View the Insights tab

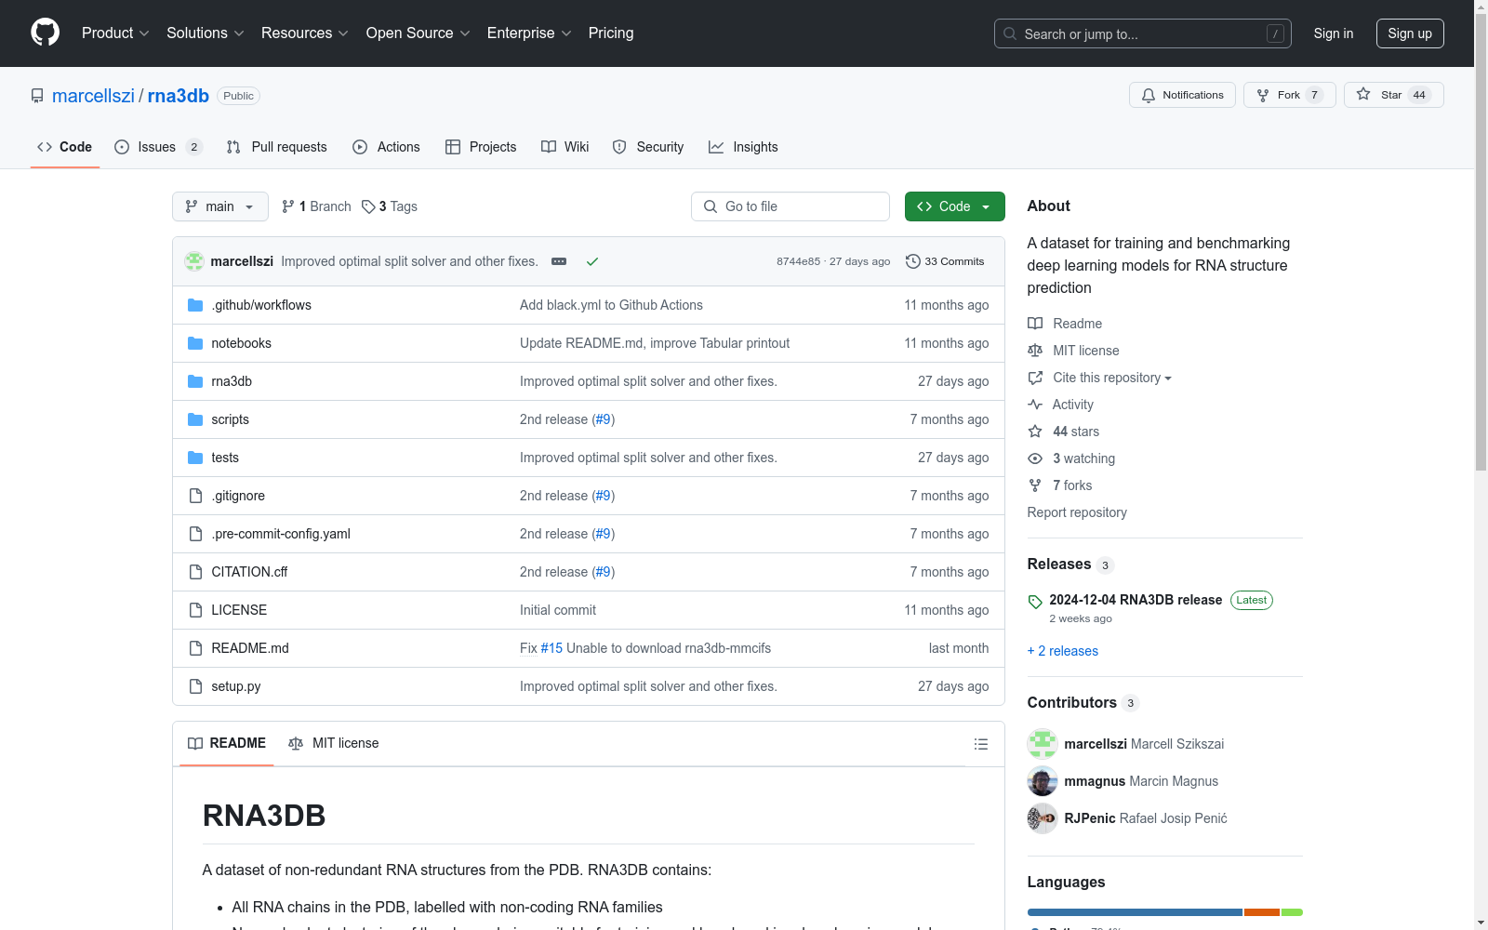coord(743,147)
